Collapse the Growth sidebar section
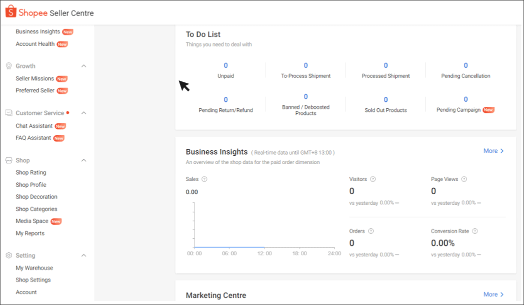This screenshot has width=524, height=305. point(84,66)
